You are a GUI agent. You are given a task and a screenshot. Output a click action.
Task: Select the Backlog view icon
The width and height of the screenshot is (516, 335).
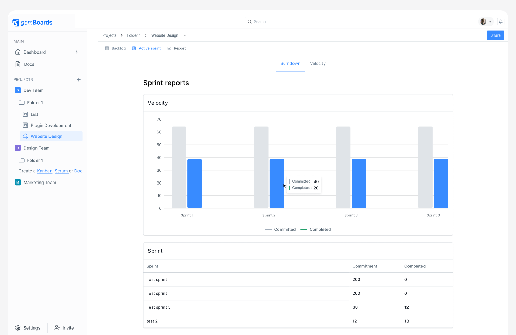click(107, 48)
